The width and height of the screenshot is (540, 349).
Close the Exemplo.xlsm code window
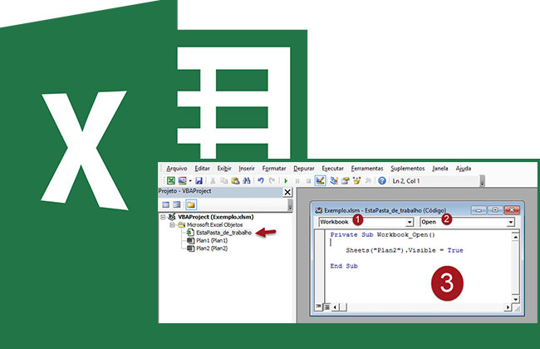pyautogui.click(x=512, y=209)
